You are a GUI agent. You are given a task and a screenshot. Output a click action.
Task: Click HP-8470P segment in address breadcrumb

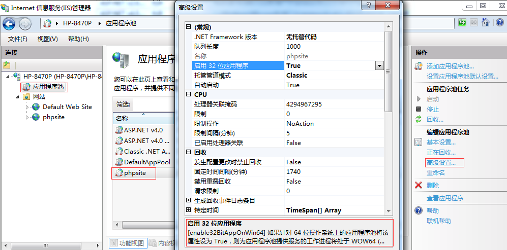[77, 23]
